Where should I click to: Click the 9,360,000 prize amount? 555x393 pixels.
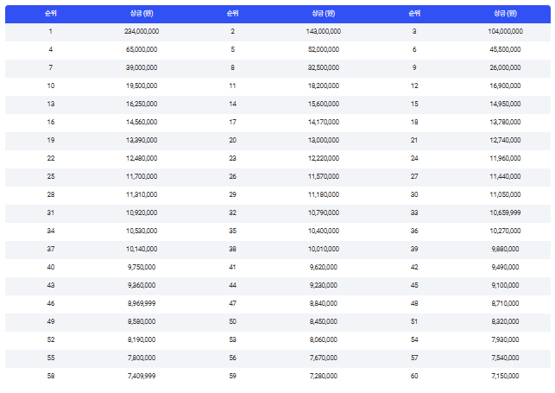coord(142,285)
